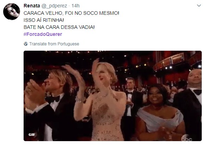Click the line BATE NA CARA DESSA VADIA!
This screenshot has width=206, height=145.
[x=59, y=27]
